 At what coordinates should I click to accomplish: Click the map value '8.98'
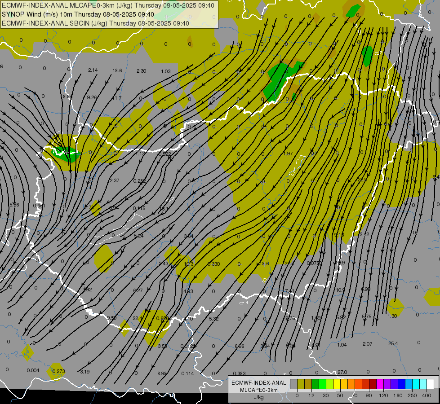pos(162,373)
